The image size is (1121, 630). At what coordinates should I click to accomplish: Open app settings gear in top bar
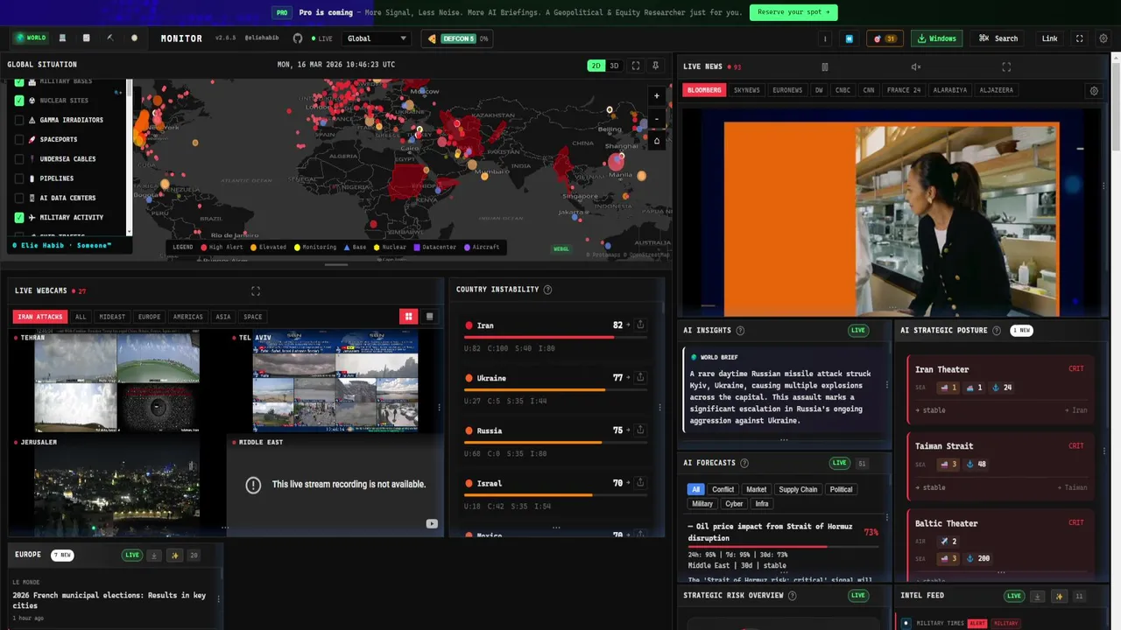click(1103, 38)
